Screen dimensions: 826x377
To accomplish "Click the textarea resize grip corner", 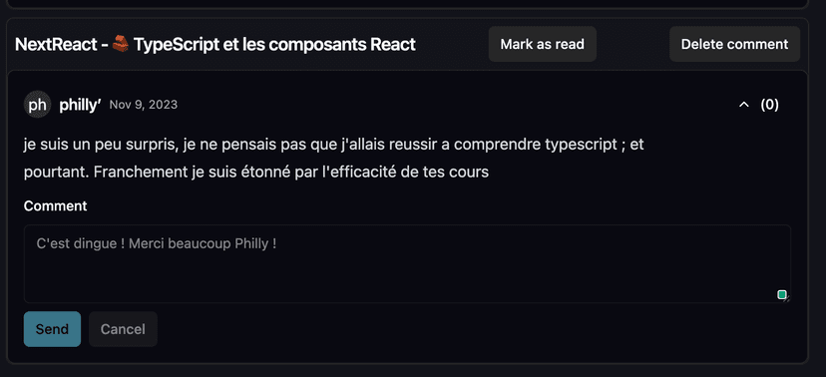I will (x=787, y=299).
